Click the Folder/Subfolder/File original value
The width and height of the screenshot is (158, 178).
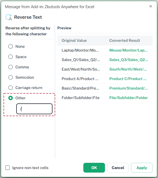[80, 98]
